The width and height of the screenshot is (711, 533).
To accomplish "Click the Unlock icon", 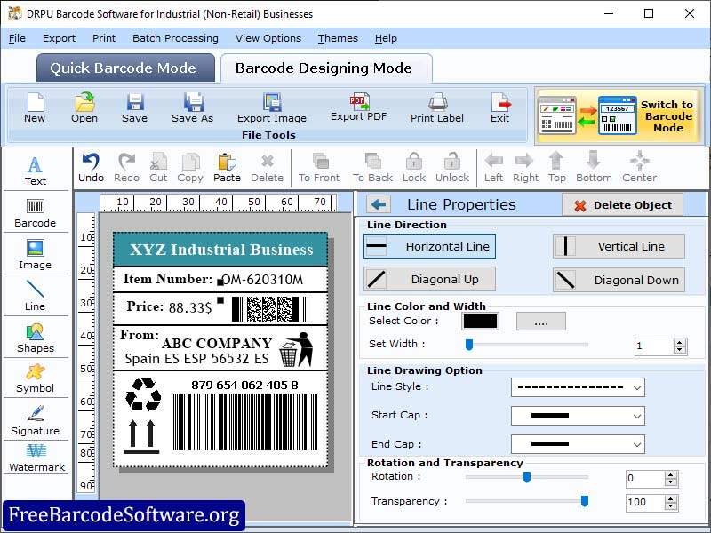I will [x=452, y=168].
